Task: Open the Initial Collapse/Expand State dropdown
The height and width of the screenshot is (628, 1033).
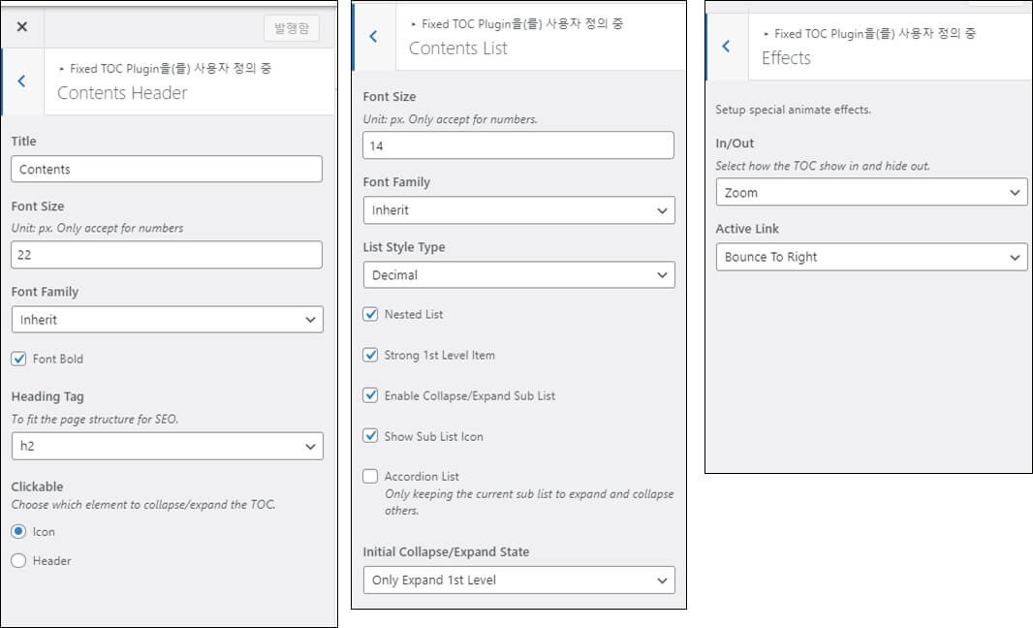Action: tap(518, 580)
